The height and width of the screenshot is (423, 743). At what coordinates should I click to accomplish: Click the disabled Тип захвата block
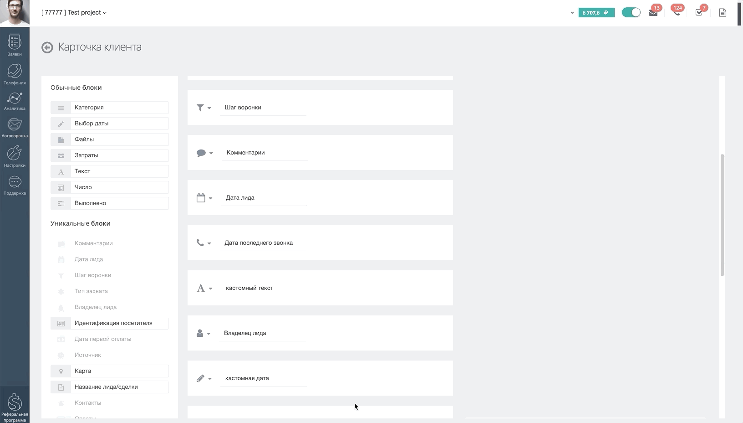click(110, 291)
